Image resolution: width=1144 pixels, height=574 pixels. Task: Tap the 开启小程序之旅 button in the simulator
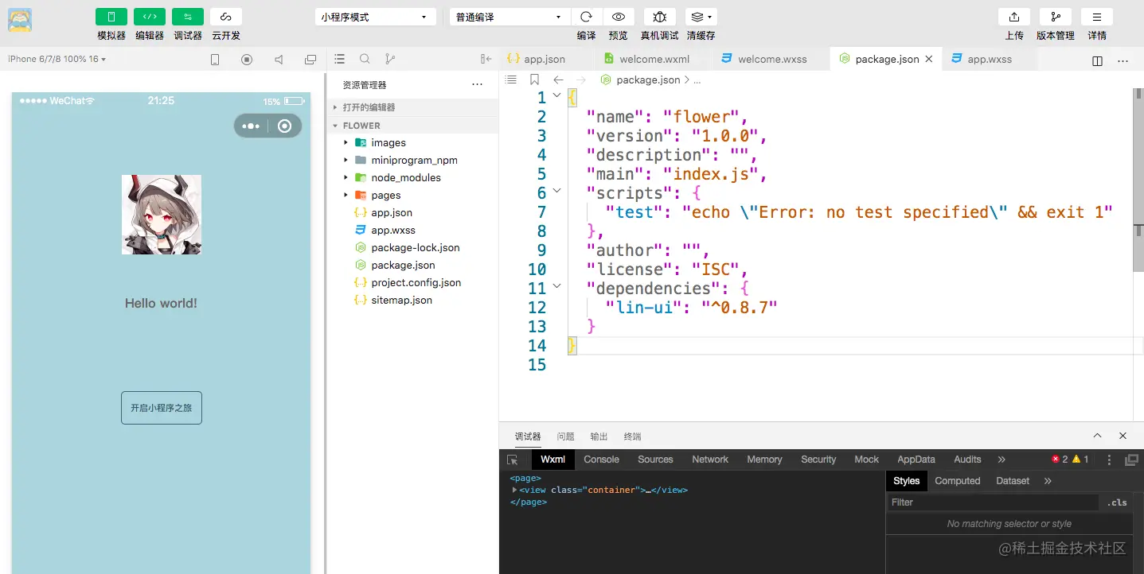[162, 408]
